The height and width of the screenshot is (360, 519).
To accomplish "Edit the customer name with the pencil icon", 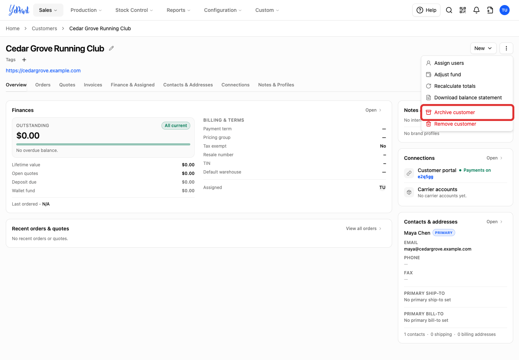I will [x=111, y=48].
